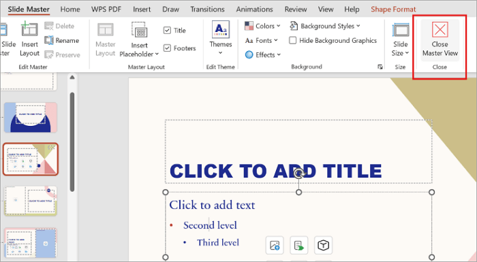The height and width of the screenshot is (262, 477).
Task: Open the Format Background dialog launcher
Action: point(380,67)
